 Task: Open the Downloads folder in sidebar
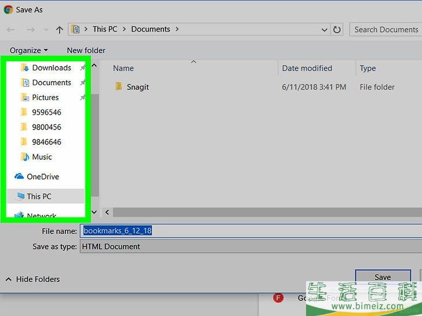click(51, 68)
